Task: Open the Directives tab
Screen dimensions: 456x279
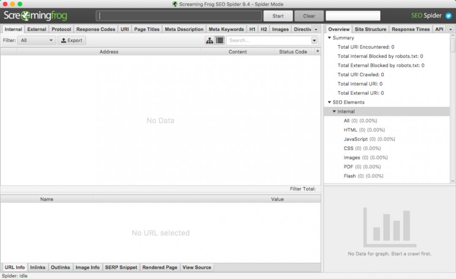Action: pyautogui.click(x=302, y=30)
